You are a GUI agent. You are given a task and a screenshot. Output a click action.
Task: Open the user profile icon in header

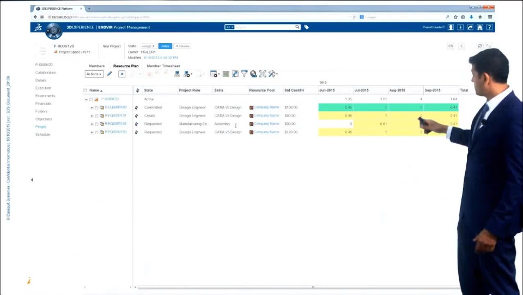451,27
